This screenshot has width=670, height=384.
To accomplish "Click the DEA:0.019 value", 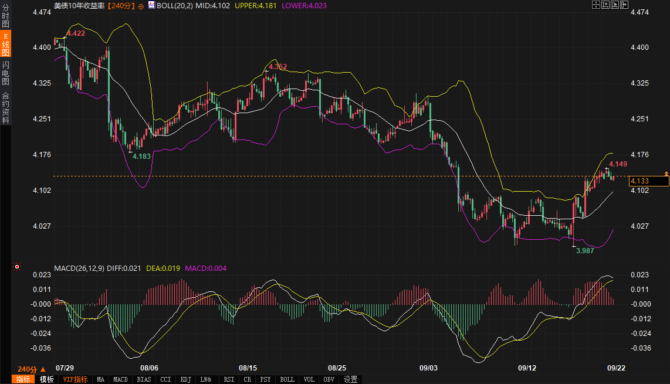I will point(163,269).
